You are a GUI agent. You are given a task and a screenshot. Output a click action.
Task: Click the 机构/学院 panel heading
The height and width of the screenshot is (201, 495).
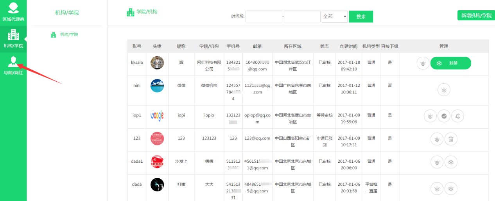click(x=67, y=13)
